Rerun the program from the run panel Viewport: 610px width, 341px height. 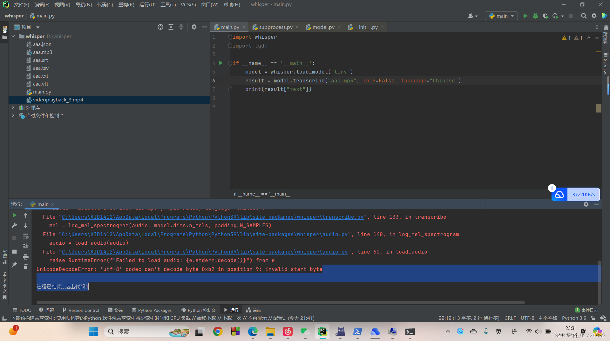[x=14, y=215]
